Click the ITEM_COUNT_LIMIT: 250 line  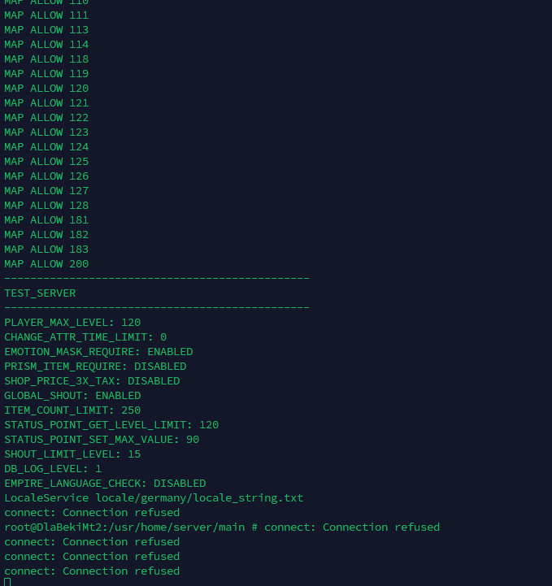[72, 410]
